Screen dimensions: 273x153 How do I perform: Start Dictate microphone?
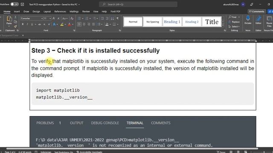point(248,18)
